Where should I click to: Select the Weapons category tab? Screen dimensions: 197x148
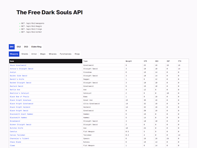[x=14, y=54]
